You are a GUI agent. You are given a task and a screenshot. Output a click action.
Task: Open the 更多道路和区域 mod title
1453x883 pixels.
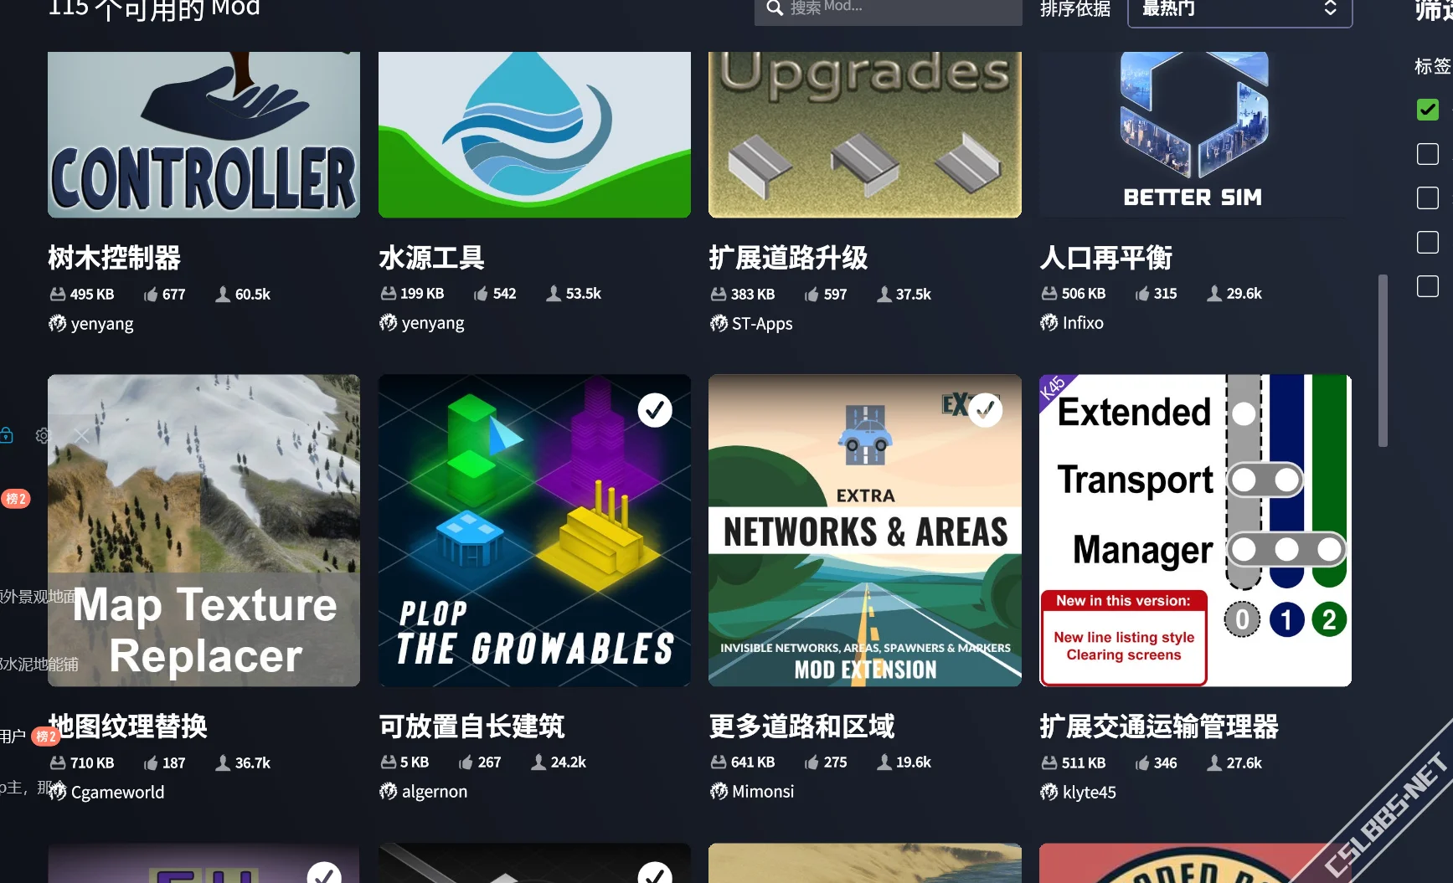click(x=801, y=726)
